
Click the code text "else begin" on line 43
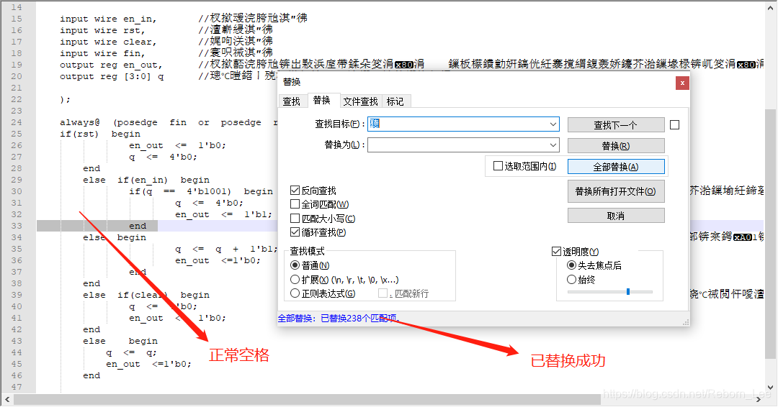pyautogui.click(x=120, y=341)
